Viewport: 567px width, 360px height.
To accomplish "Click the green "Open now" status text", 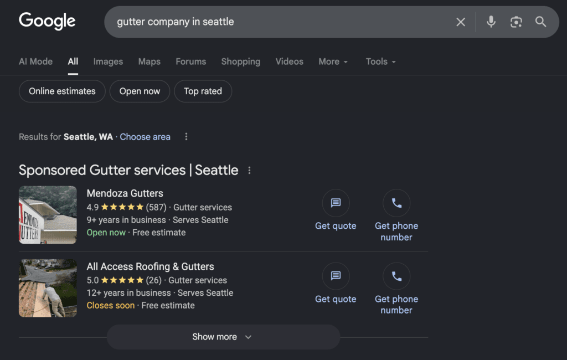I will [x=106, y=233].
